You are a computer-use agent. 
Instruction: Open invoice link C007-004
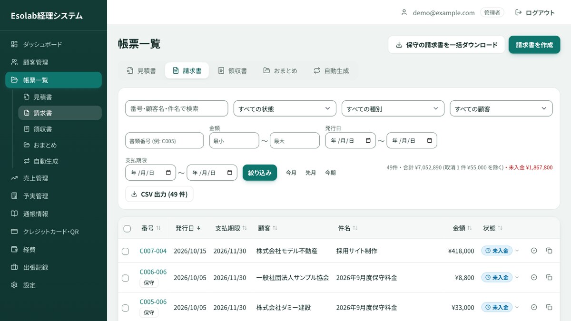click(x=153, y=251)
